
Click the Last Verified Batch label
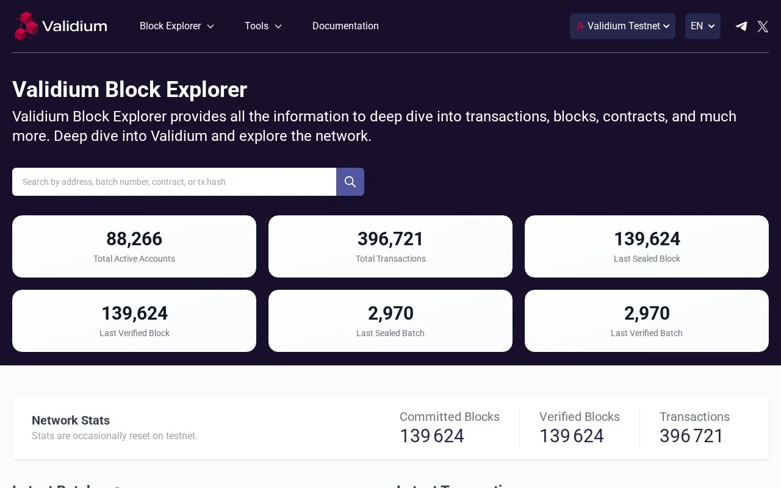point(647,333)
